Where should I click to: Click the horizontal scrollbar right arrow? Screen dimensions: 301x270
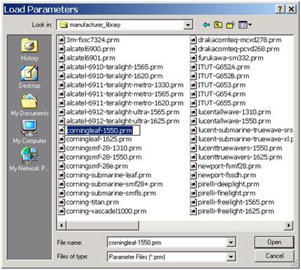pos(288,226)
